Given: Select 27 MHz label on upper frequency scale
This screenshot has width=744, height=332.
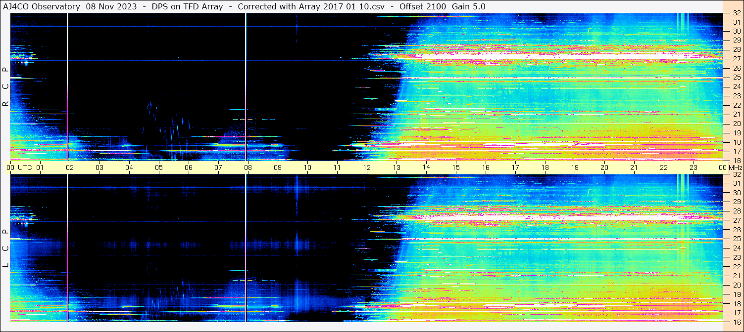Looking at the screenshot, I should 736,59.
